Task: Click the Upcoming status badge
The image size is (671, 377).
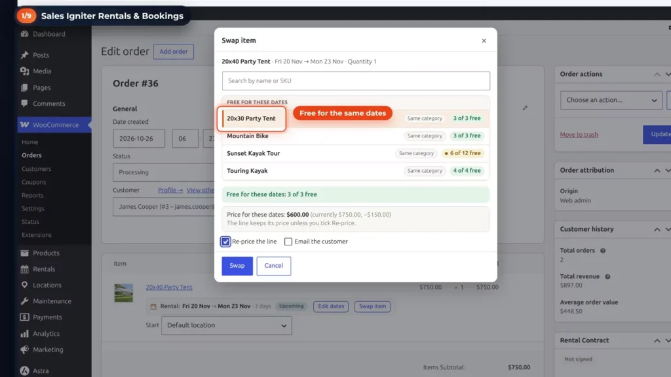Action: (x=292, y=306)
